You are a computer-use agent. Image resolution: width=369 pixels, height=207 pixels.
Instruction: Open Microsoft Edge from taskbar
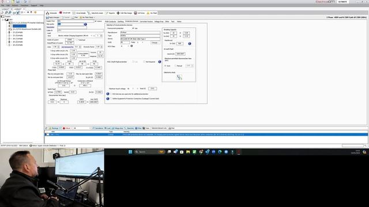click(220, 152)
